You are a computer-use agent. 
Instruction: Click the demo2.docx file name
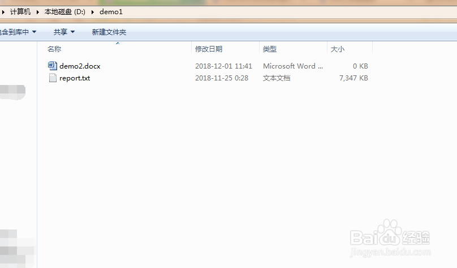click(x=80, y=66)
